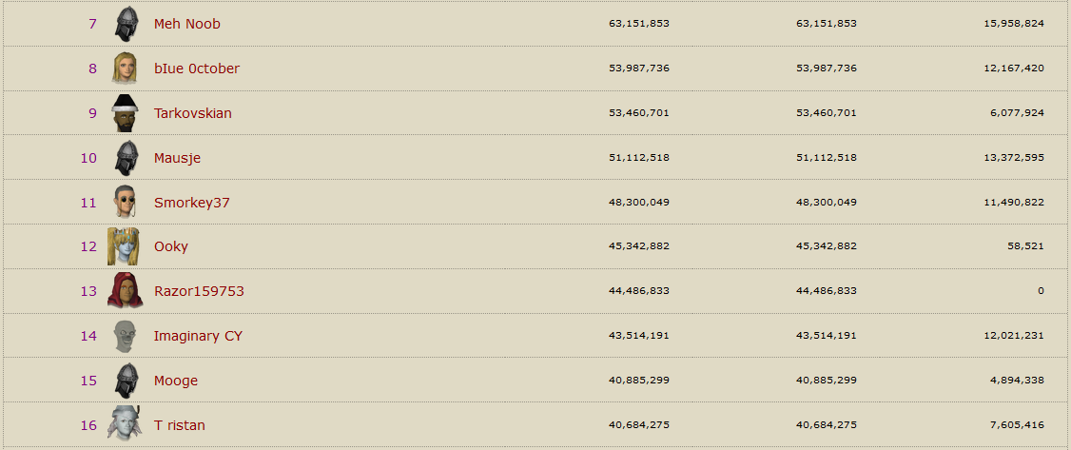Click T ristan's silver-haired avatar icon
The width and height of the screenshot is (1071, 450).
(125, 424)
